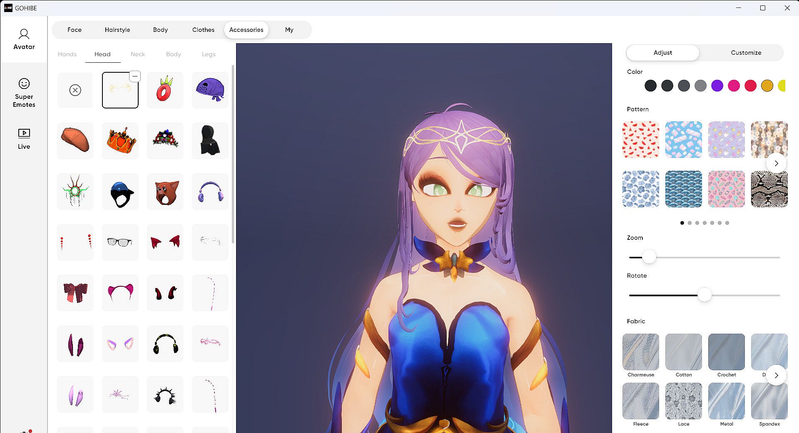Click the accessory list scrollbar
The image size is (799, 433).
click(233, 154)
